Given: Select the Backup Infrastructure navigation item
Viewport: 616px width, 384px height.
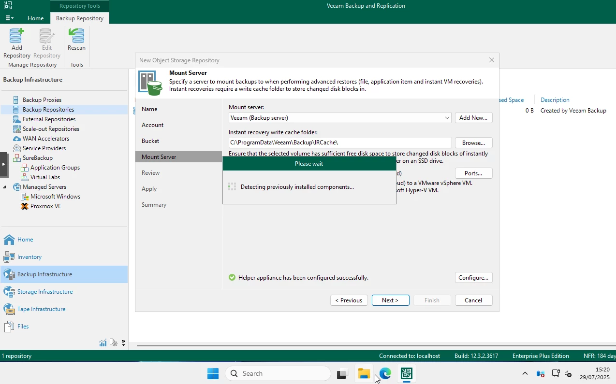Looking at the screenshot, I should [64, 274].
